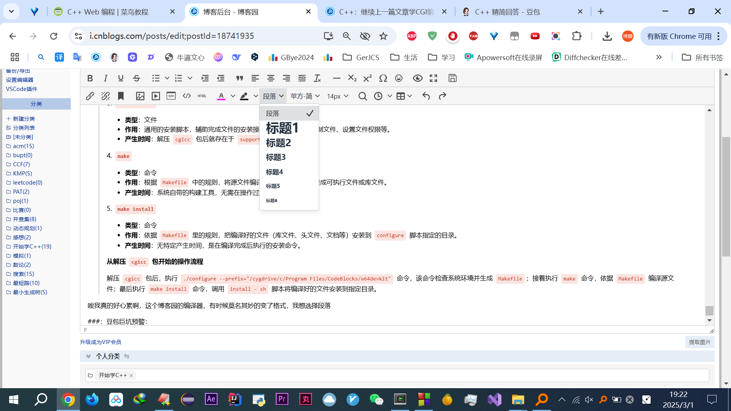Toggle editor preview eye icon
Screen dimensions: 731x411
point(418,78)
